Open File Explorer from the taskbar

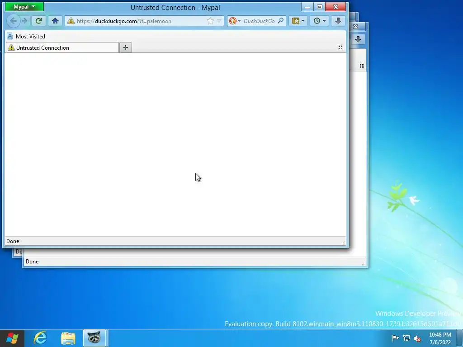point(68,338)
